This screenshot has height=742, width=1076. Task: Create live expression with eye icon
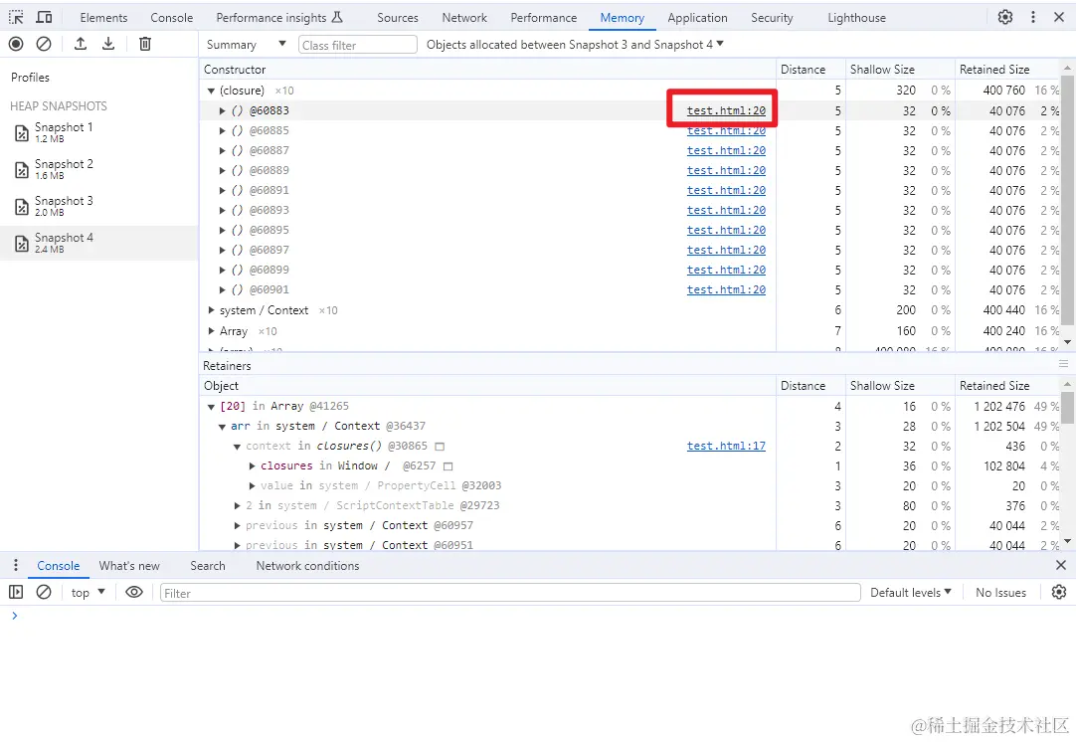(134, 592)
